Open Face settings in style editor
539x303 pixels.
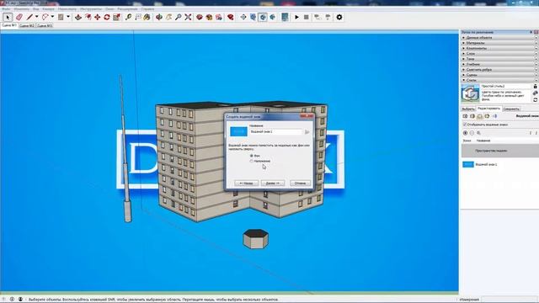472,116
